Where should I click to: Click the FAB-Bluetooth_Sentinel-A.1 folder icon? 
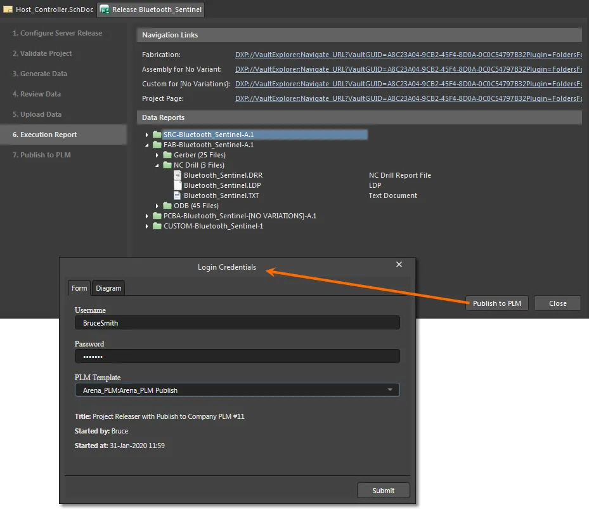tap(157, 145)
